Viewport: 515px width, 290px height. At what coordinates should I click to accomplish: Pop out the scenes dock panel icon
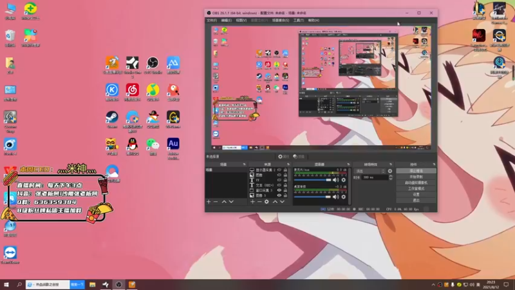click(x=244, y=164)
